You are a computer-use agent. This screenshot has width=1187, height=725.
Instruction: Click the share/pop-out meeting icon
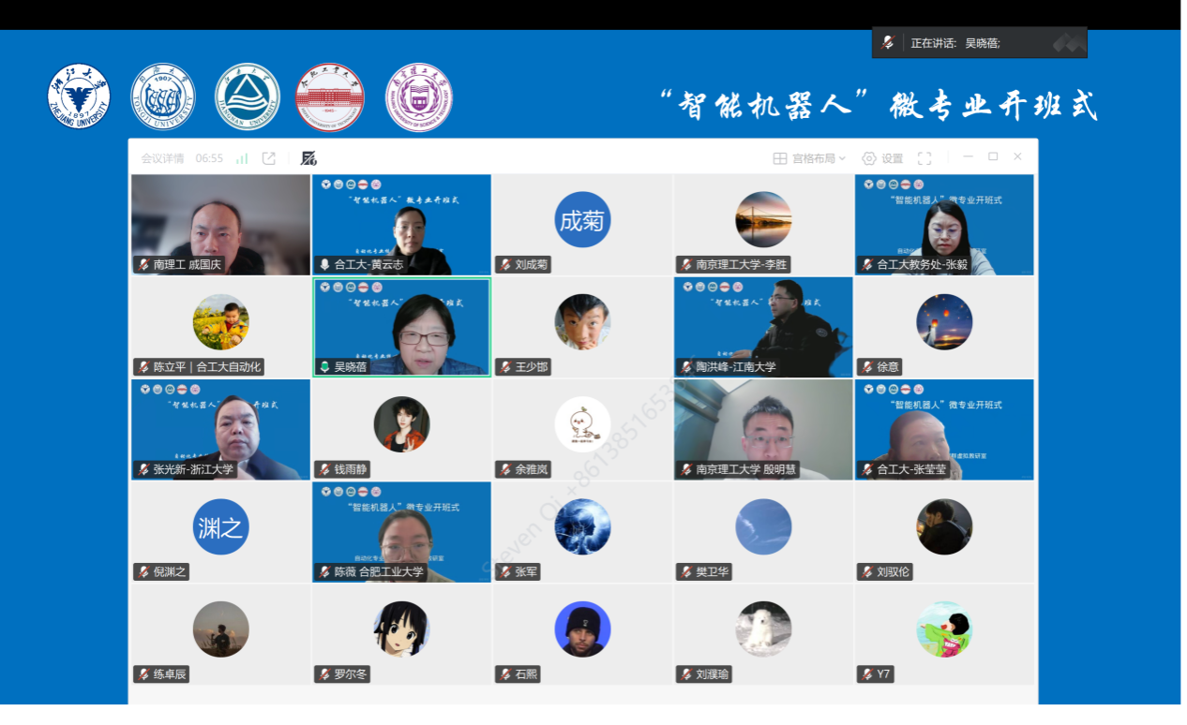(x=269, y=158)
